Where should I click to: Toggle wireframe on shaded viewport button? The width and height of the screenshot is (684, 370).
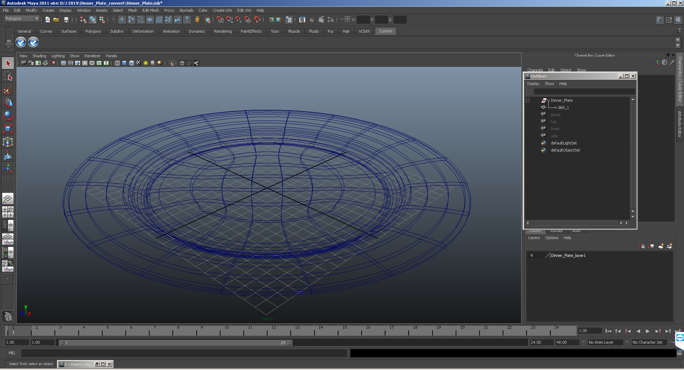(x=131, y=63)
